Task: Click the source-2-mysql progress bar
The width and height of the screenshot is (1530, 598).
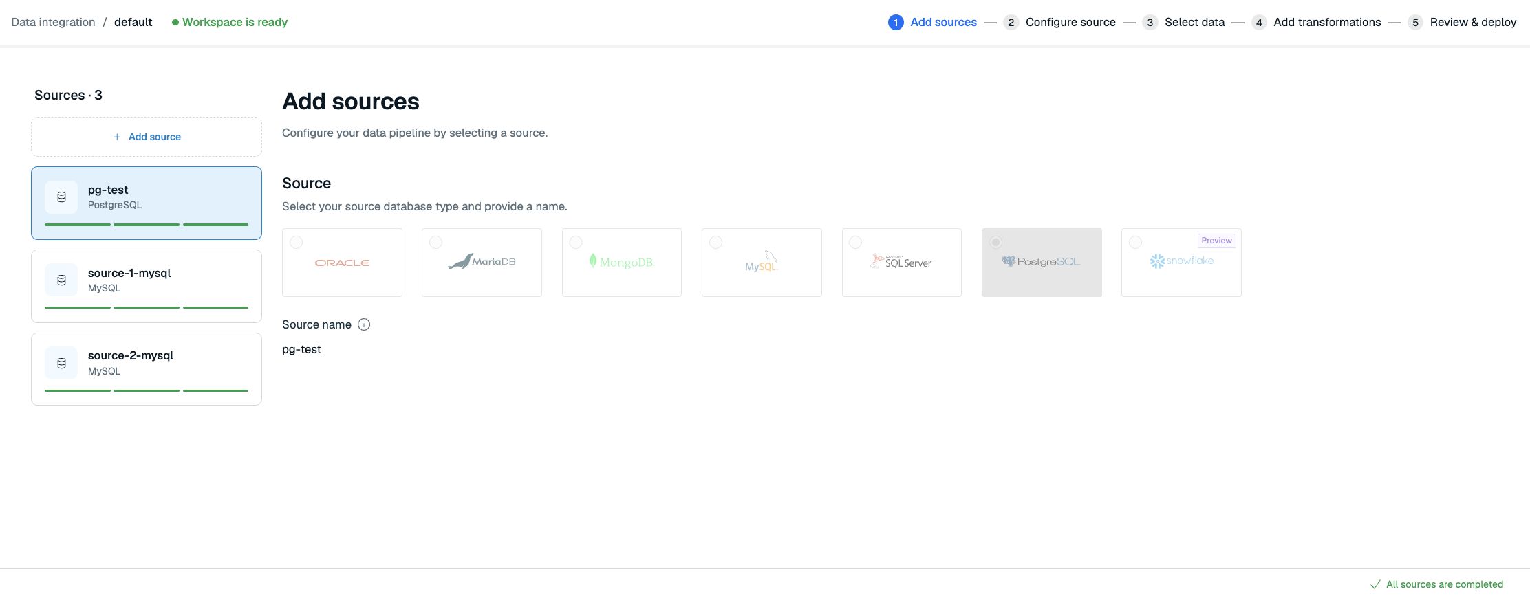Action: [147, 390]
